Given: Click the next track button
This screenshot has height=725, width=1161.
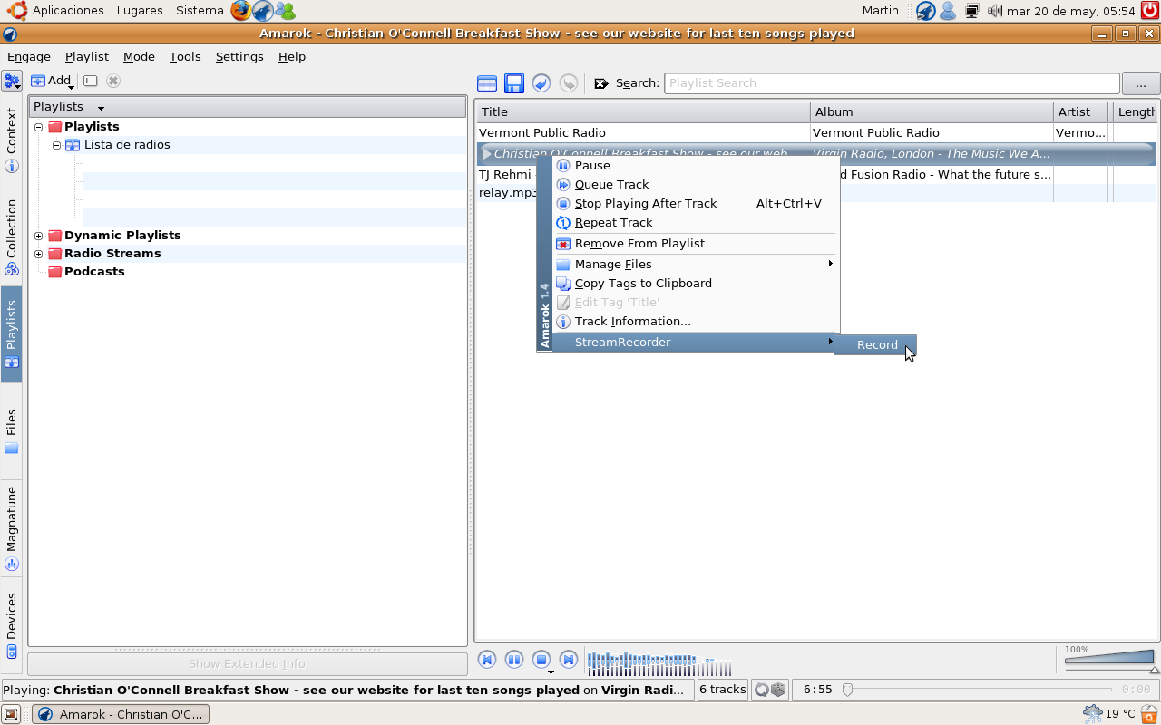Looking at the screenshot, I should pos(569,660).
